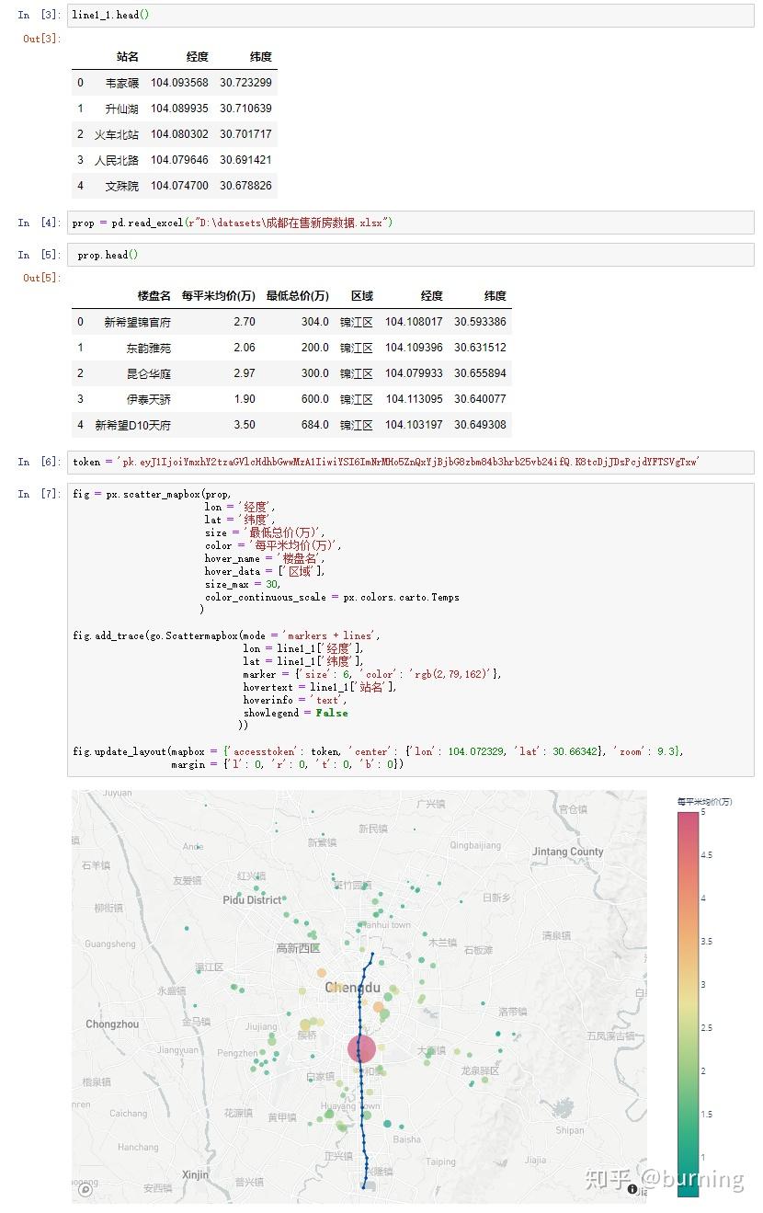763x1213 pixels.
Task: Focus the px.scatter_mapbox code cell
Action: click(410, 630)
